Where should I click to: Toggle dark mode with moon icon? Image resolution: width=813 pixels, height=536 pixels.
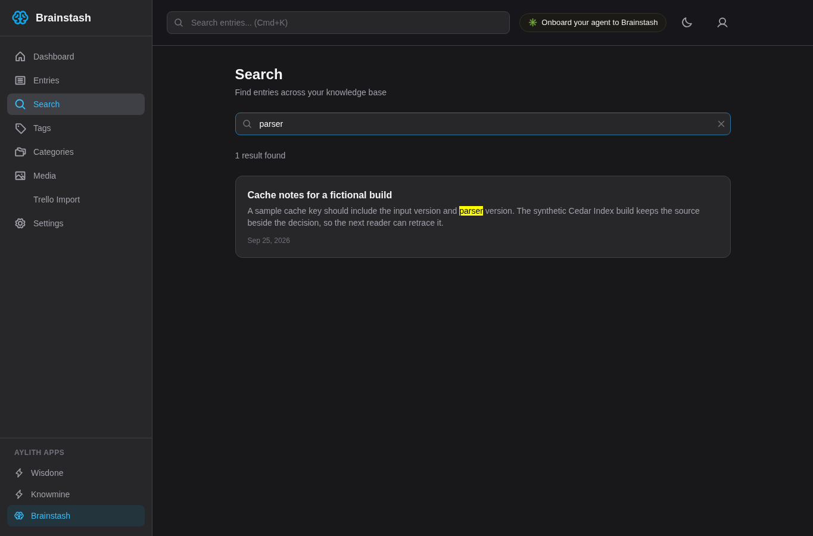point(687,23)
